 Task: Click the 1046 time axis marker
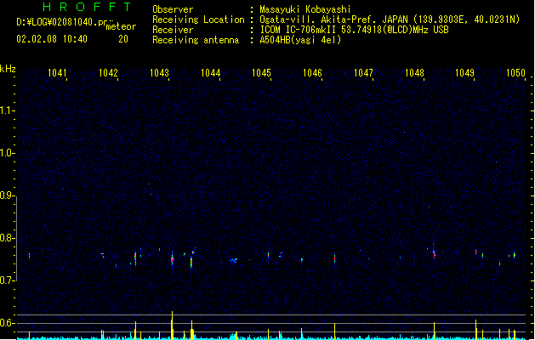pos(312,72)
